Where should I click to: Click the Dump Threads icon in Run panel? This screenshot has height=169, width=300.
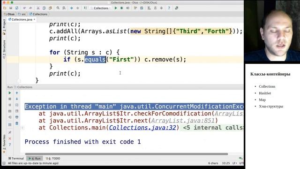pyautogui.click(x=10, y=111)
